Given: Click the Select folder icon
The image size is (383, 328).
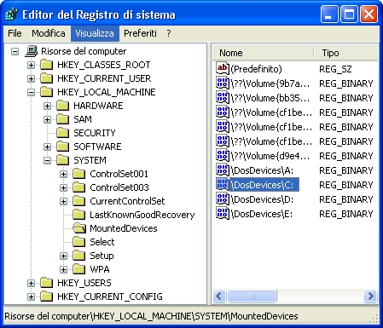Looking at the screenshot, I should [x=78, y=242].
